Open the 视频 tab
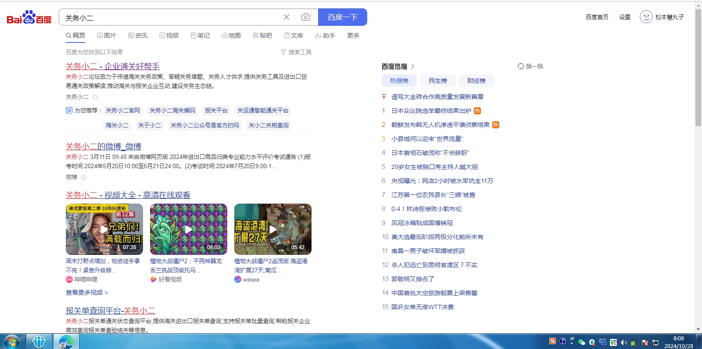This screenshot has height=349, width=702. [x=169, y=35]
